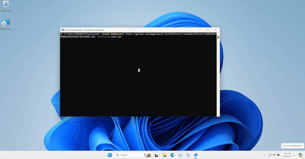Click the PowerShell window title text
Viewport: 305px width, 159px height.
point(84,30)
